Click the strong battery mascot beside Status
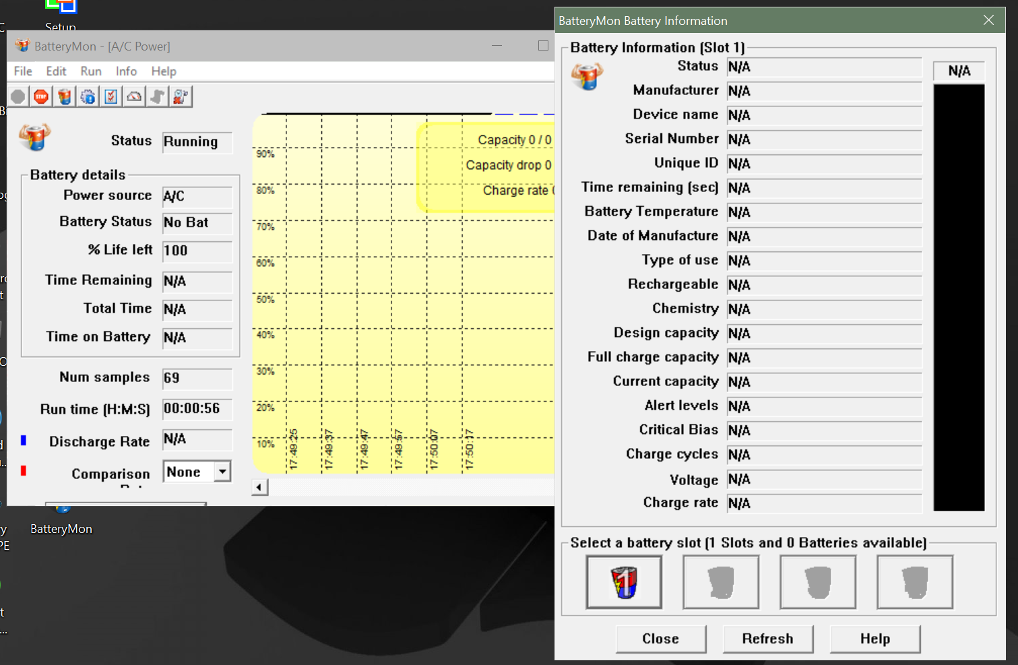Screen dimensions: 1018x665 (34, 137)
